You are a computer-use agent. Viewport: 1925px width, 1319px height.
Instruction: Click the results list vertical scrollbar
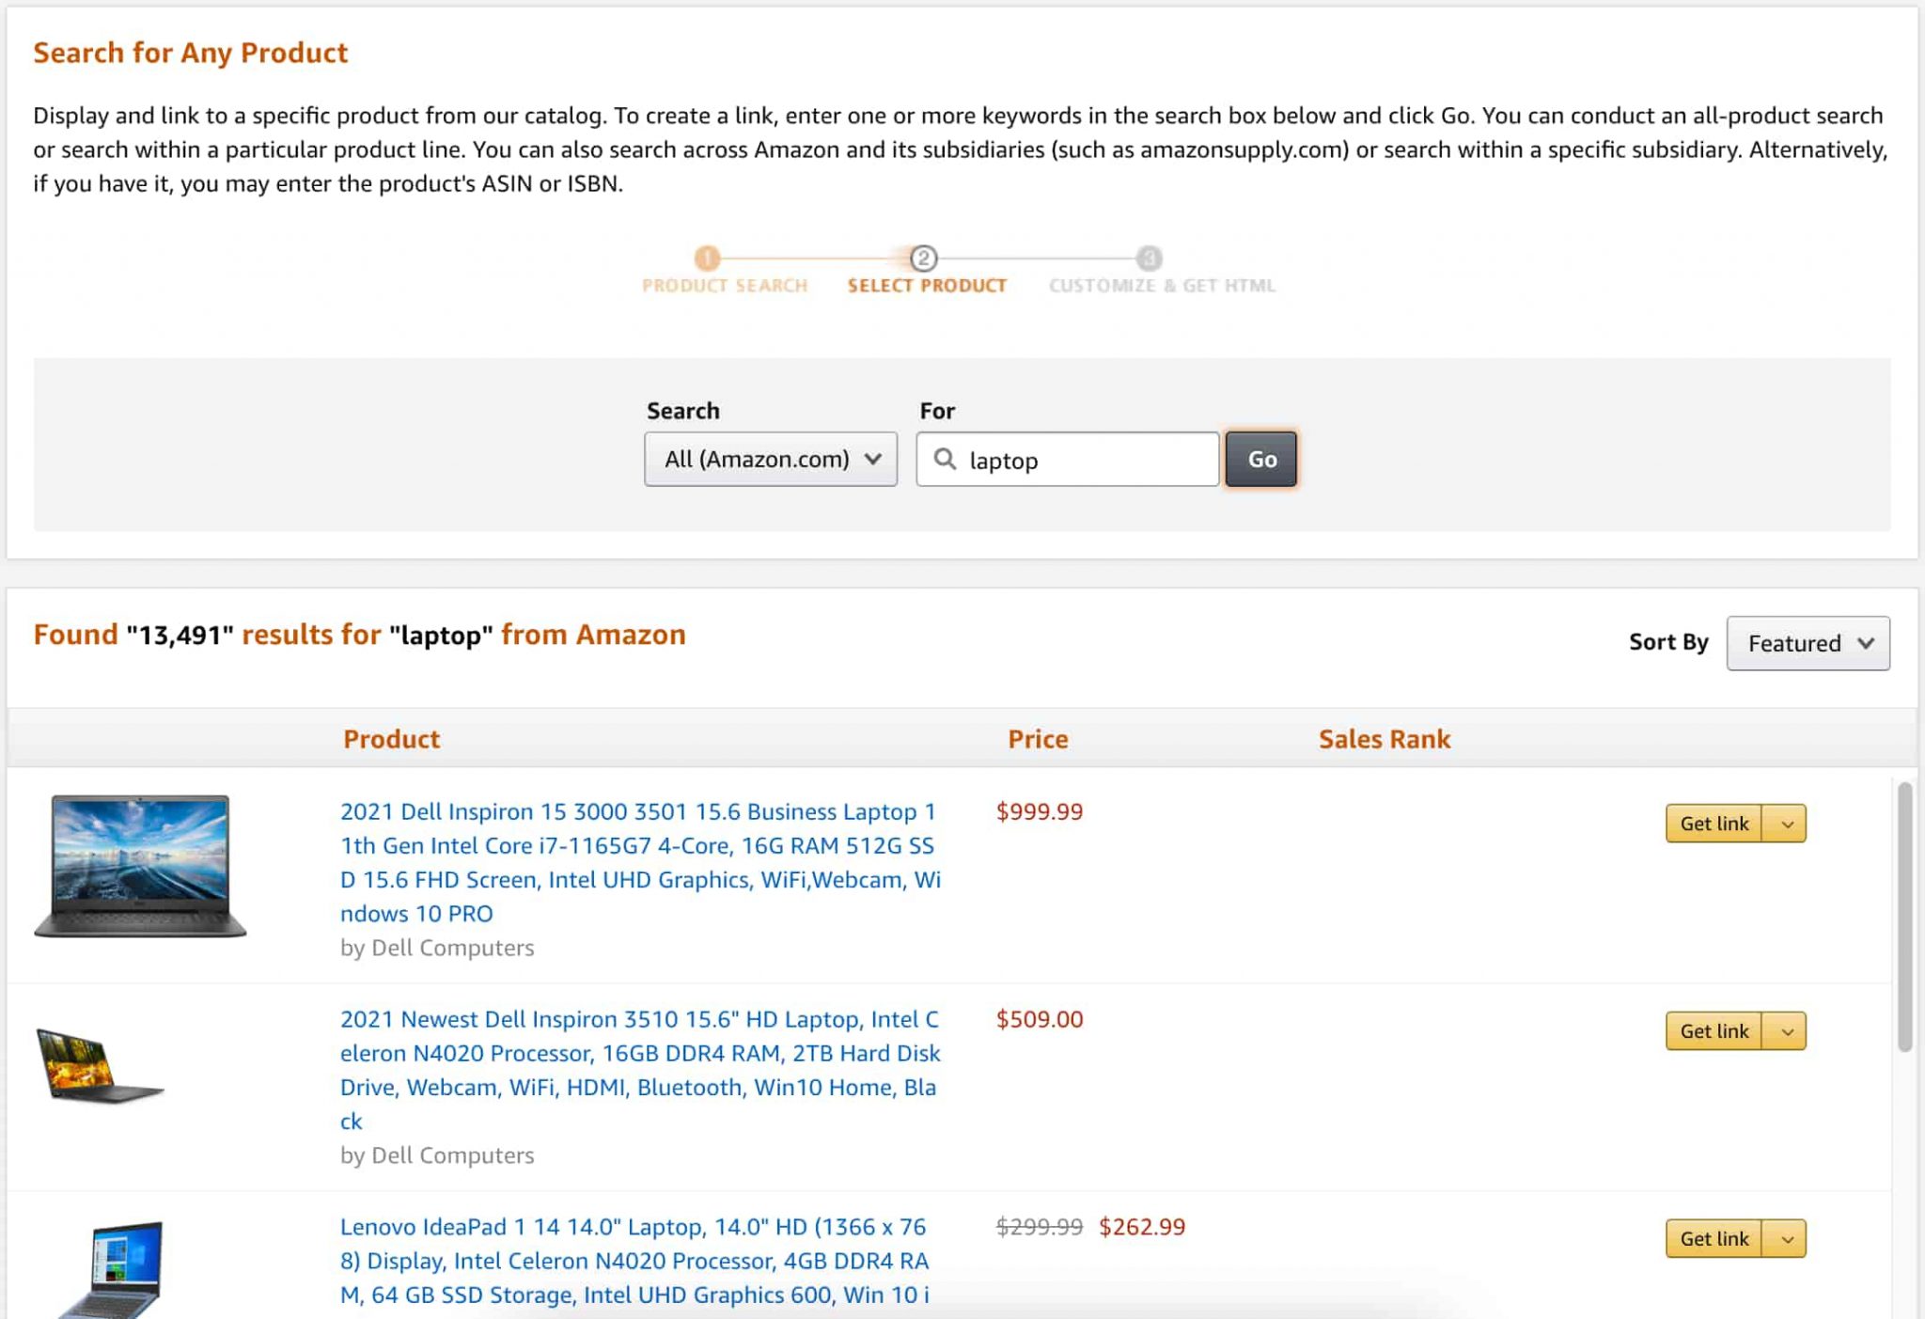pos(1904,917)
